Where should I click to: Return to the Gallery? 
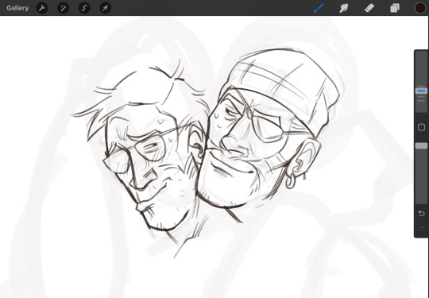pos(17,8)
